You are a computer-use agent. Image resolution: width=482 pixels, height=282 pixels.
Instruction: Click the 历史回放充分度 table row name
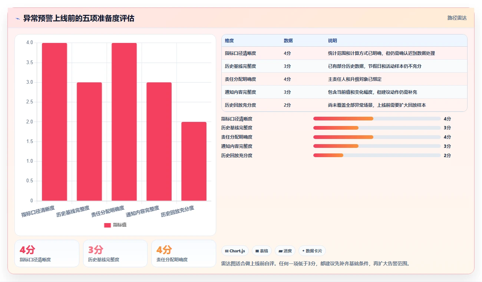tap(240, 105)
